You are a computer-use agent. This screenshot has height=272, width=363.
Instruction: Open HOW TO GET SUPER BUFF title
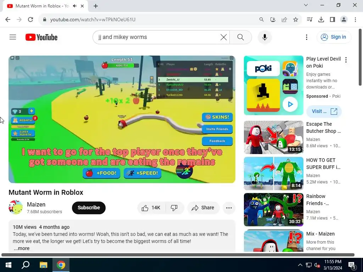323,164
